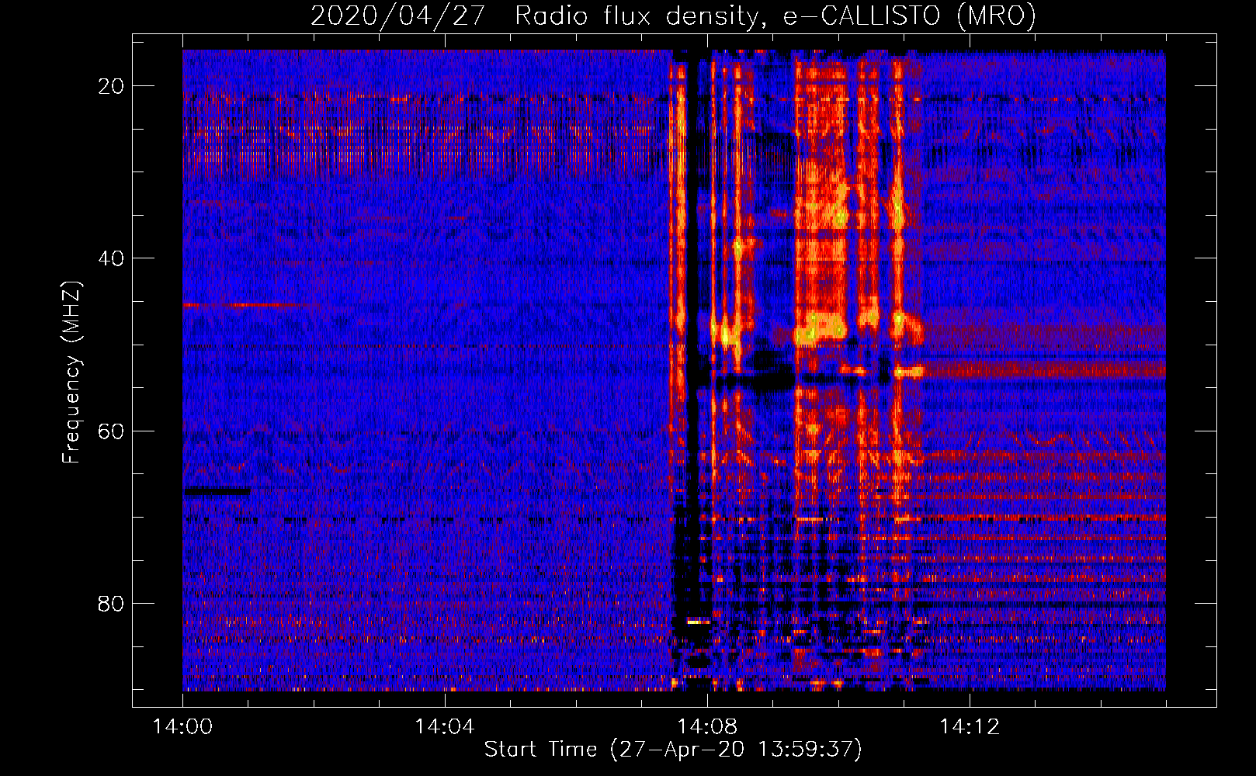Select the "14:08" time tick label

pyautogui.click(x=707, y=727)
